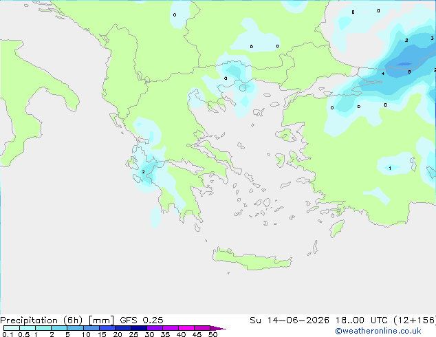The height and width of the screenshot is (337, 436).
Task: Click the 'GFS 0.25' model label
Action: point(142,320)
